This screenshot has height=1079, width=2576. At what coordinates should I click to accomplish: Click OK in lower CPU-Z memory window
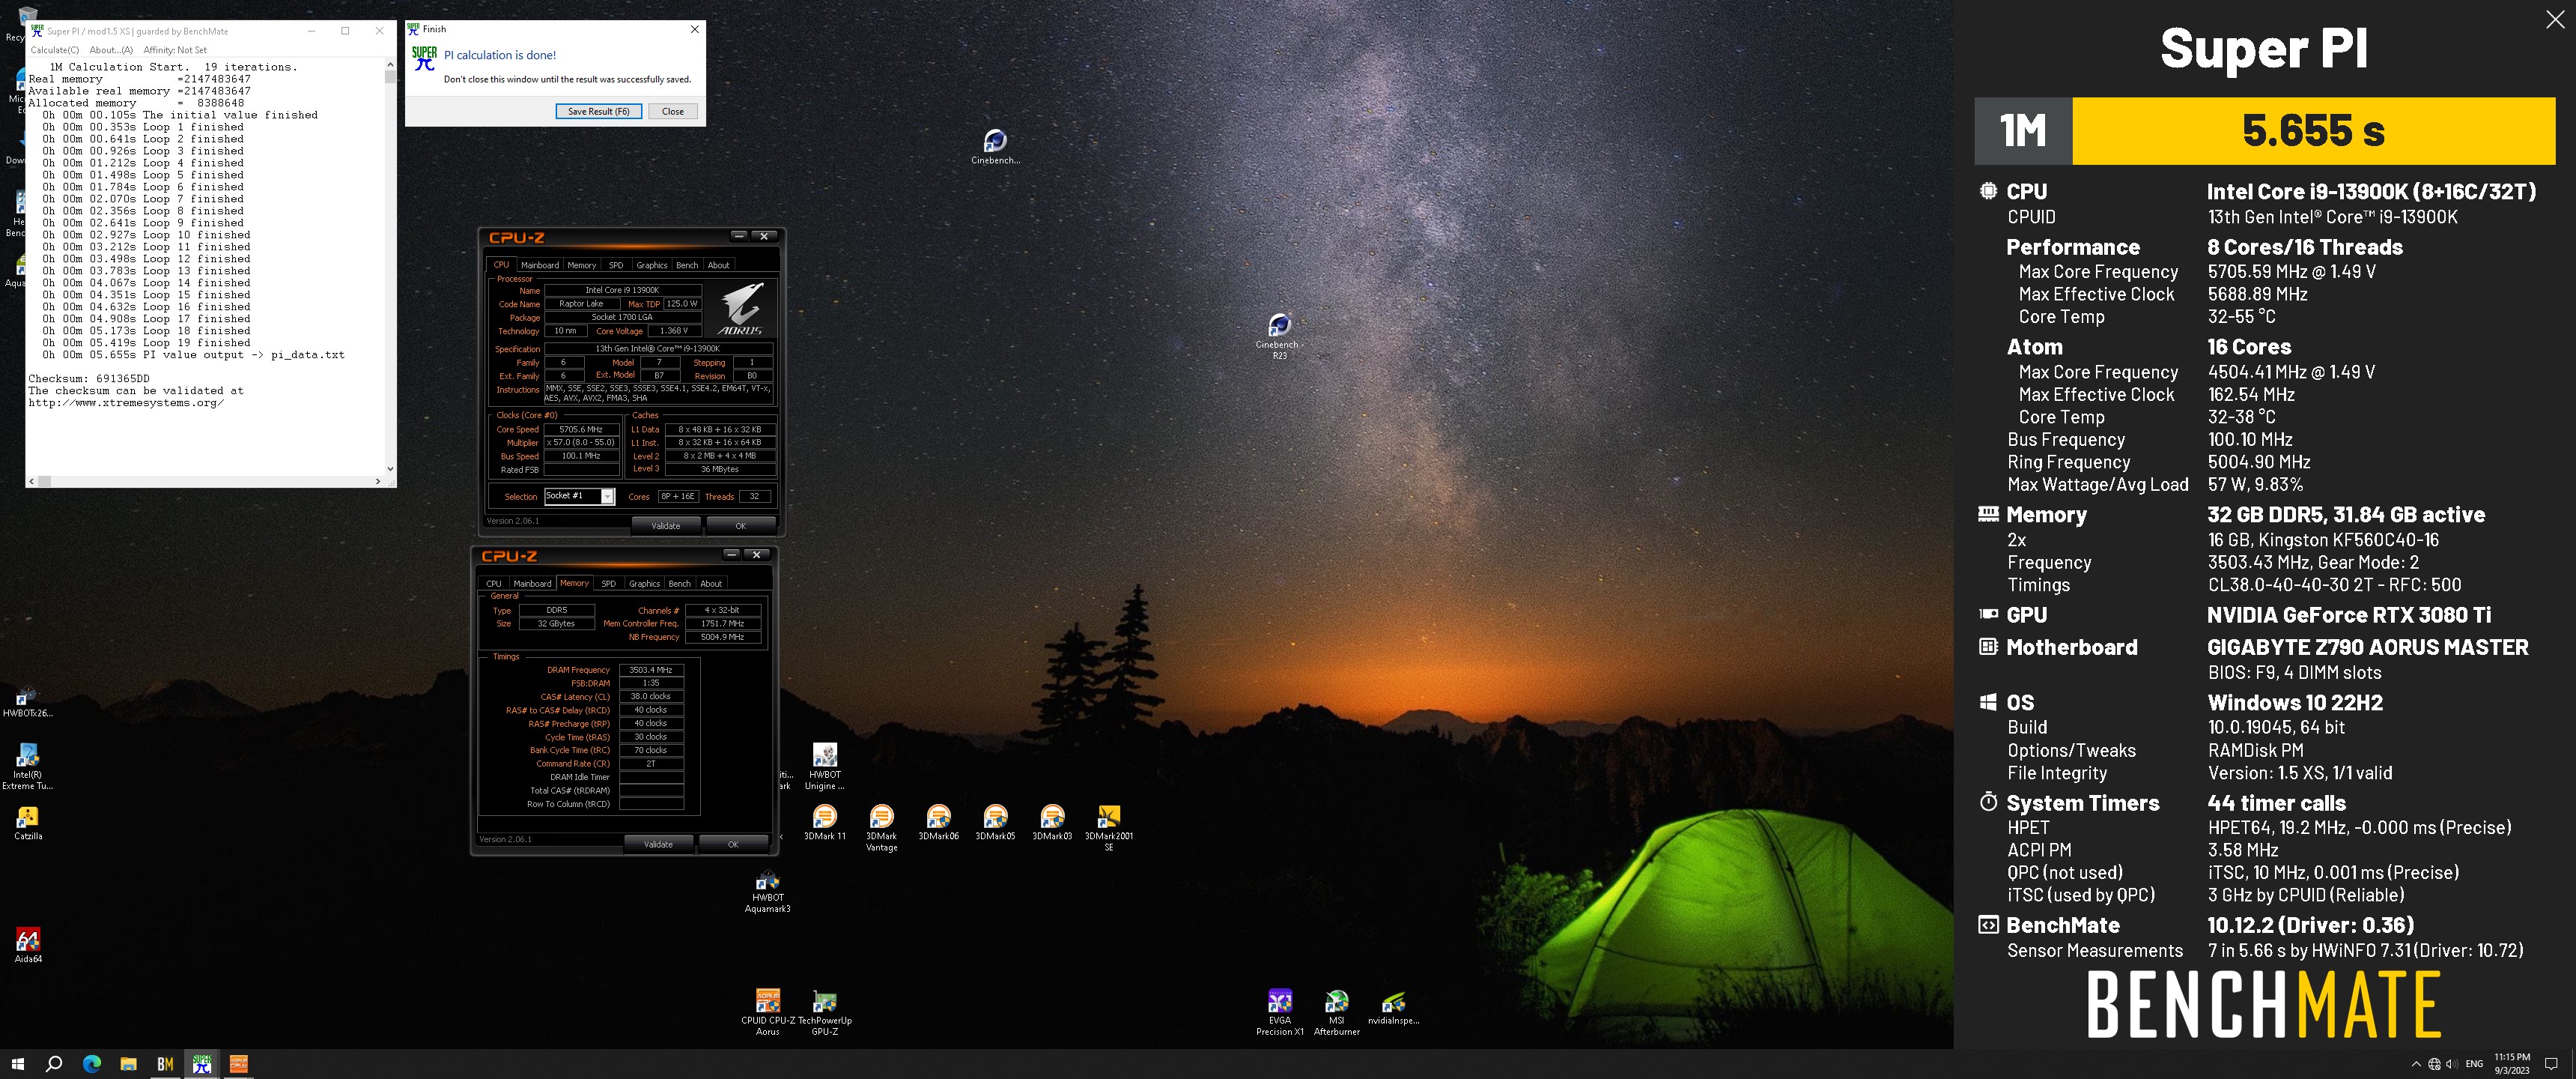(x=733, y=844)
